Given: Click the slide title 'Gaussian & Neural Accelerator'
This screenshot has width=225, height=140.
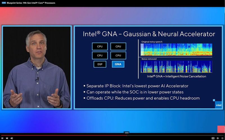Looking at the screenshot, I should pyautogui.click(x=169, y=34).
